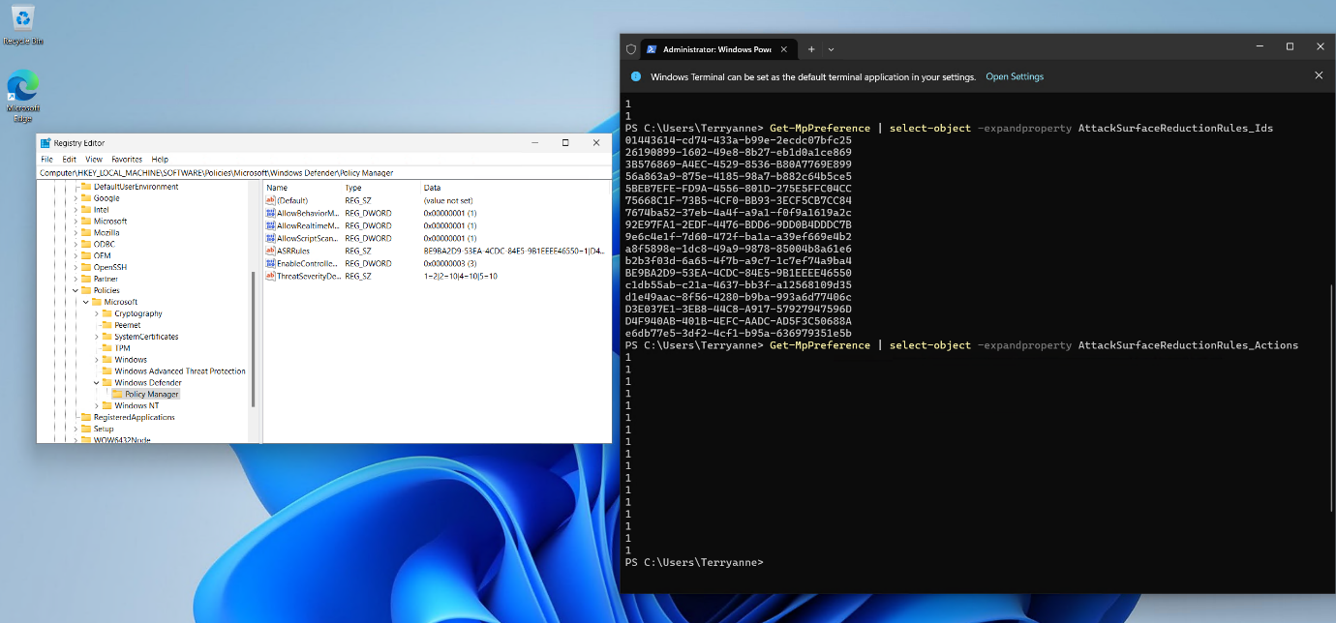This screenshot has height=623, width=1336.
Task: Collapse the Policies tree node
Action: point(74,289)
